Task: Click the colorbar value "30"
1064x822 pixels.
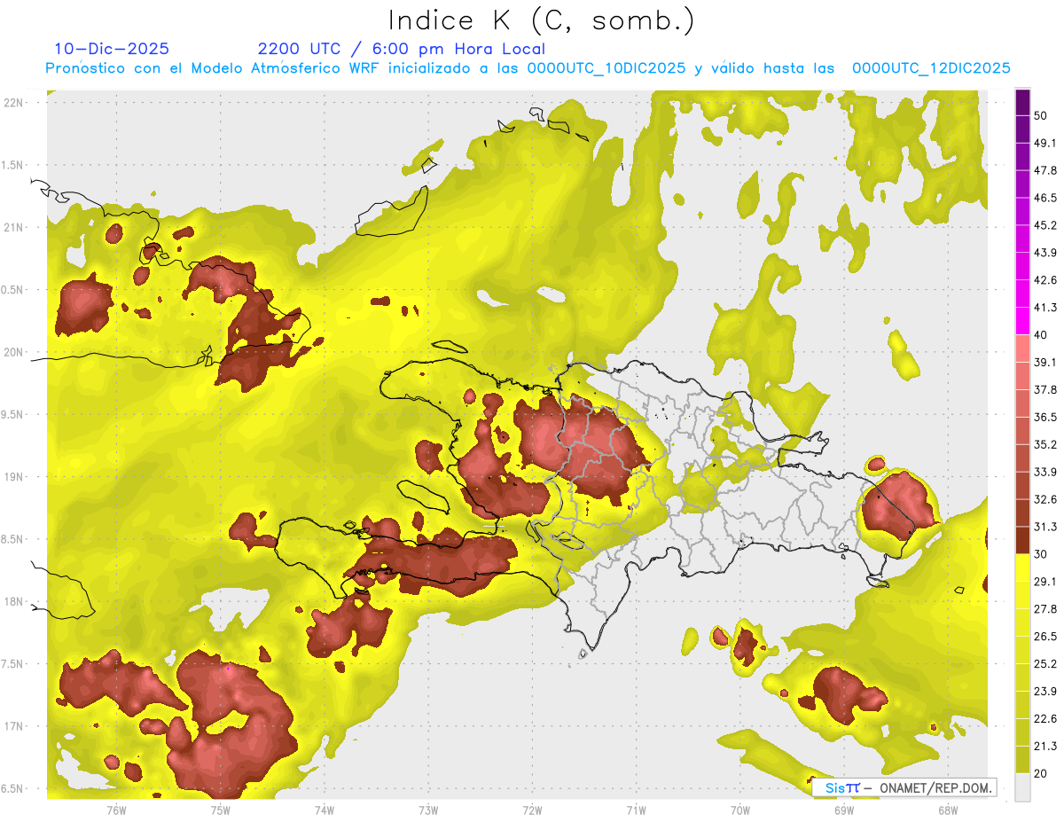Action: (1041, 554)
